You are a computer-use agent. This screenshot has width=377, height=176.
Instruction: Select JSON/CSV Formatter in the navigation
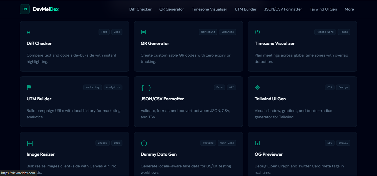pos(283,9)
